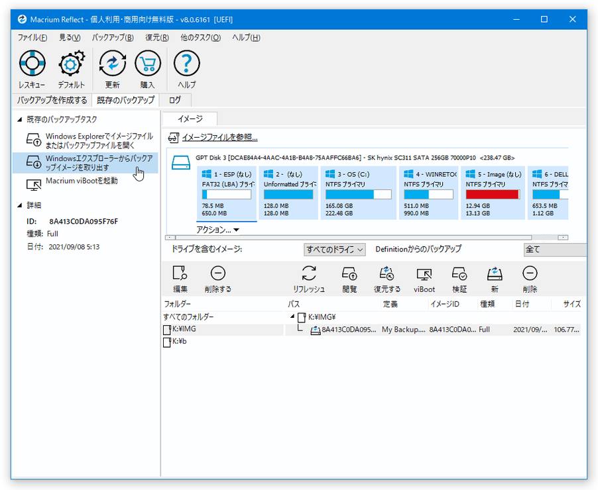Select the K:¥IMG folder row
Screen dimensions: 598x490
pyautogui.click(x=223, y=329)
